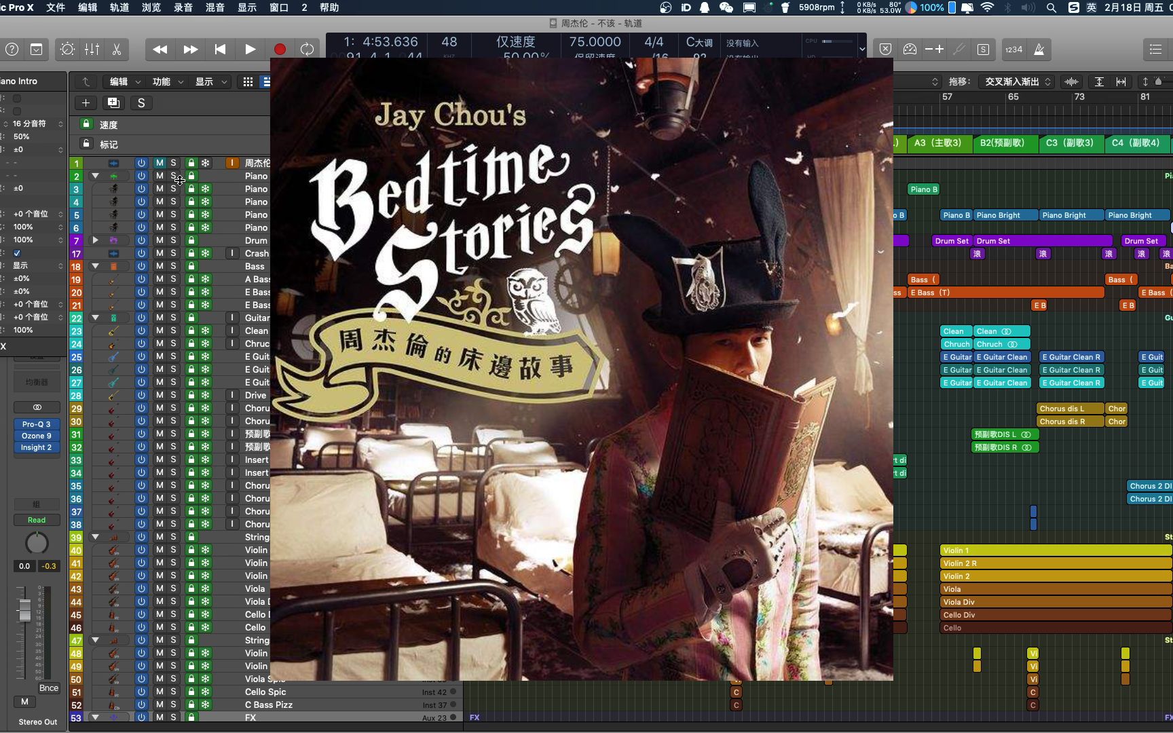Open the Mixer faders icon
The height and width of the screenshot is (733, 1173).
[92, 50]
